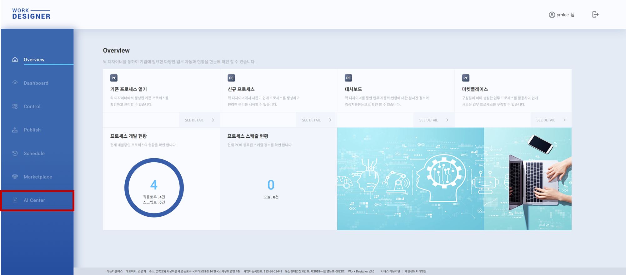Click the schedule count 0 number

tap(271, 185)
